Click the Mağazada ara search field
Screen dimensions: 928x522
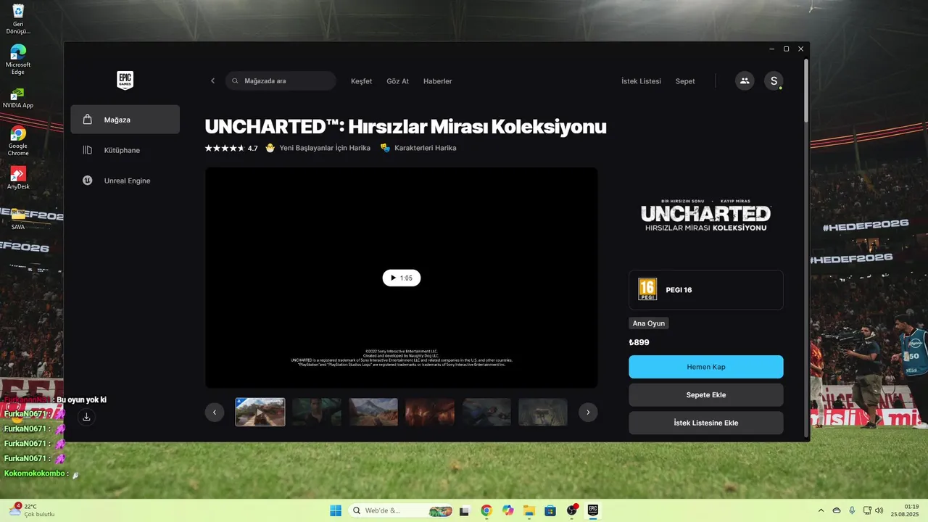[x=281, y=81]
